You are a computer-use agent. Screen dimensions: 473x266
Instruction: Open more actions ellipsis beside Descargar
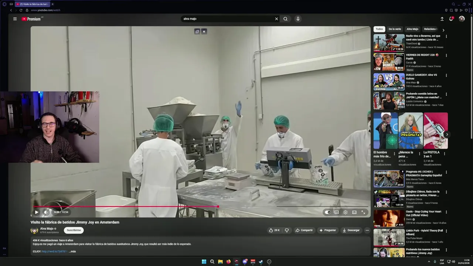coord(367,230)
